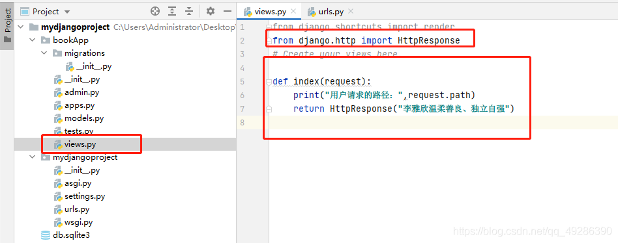This screenshot has height=243, width=618.
Task: Click the Collapse All icon in Project toolbar
Action: 189,12
